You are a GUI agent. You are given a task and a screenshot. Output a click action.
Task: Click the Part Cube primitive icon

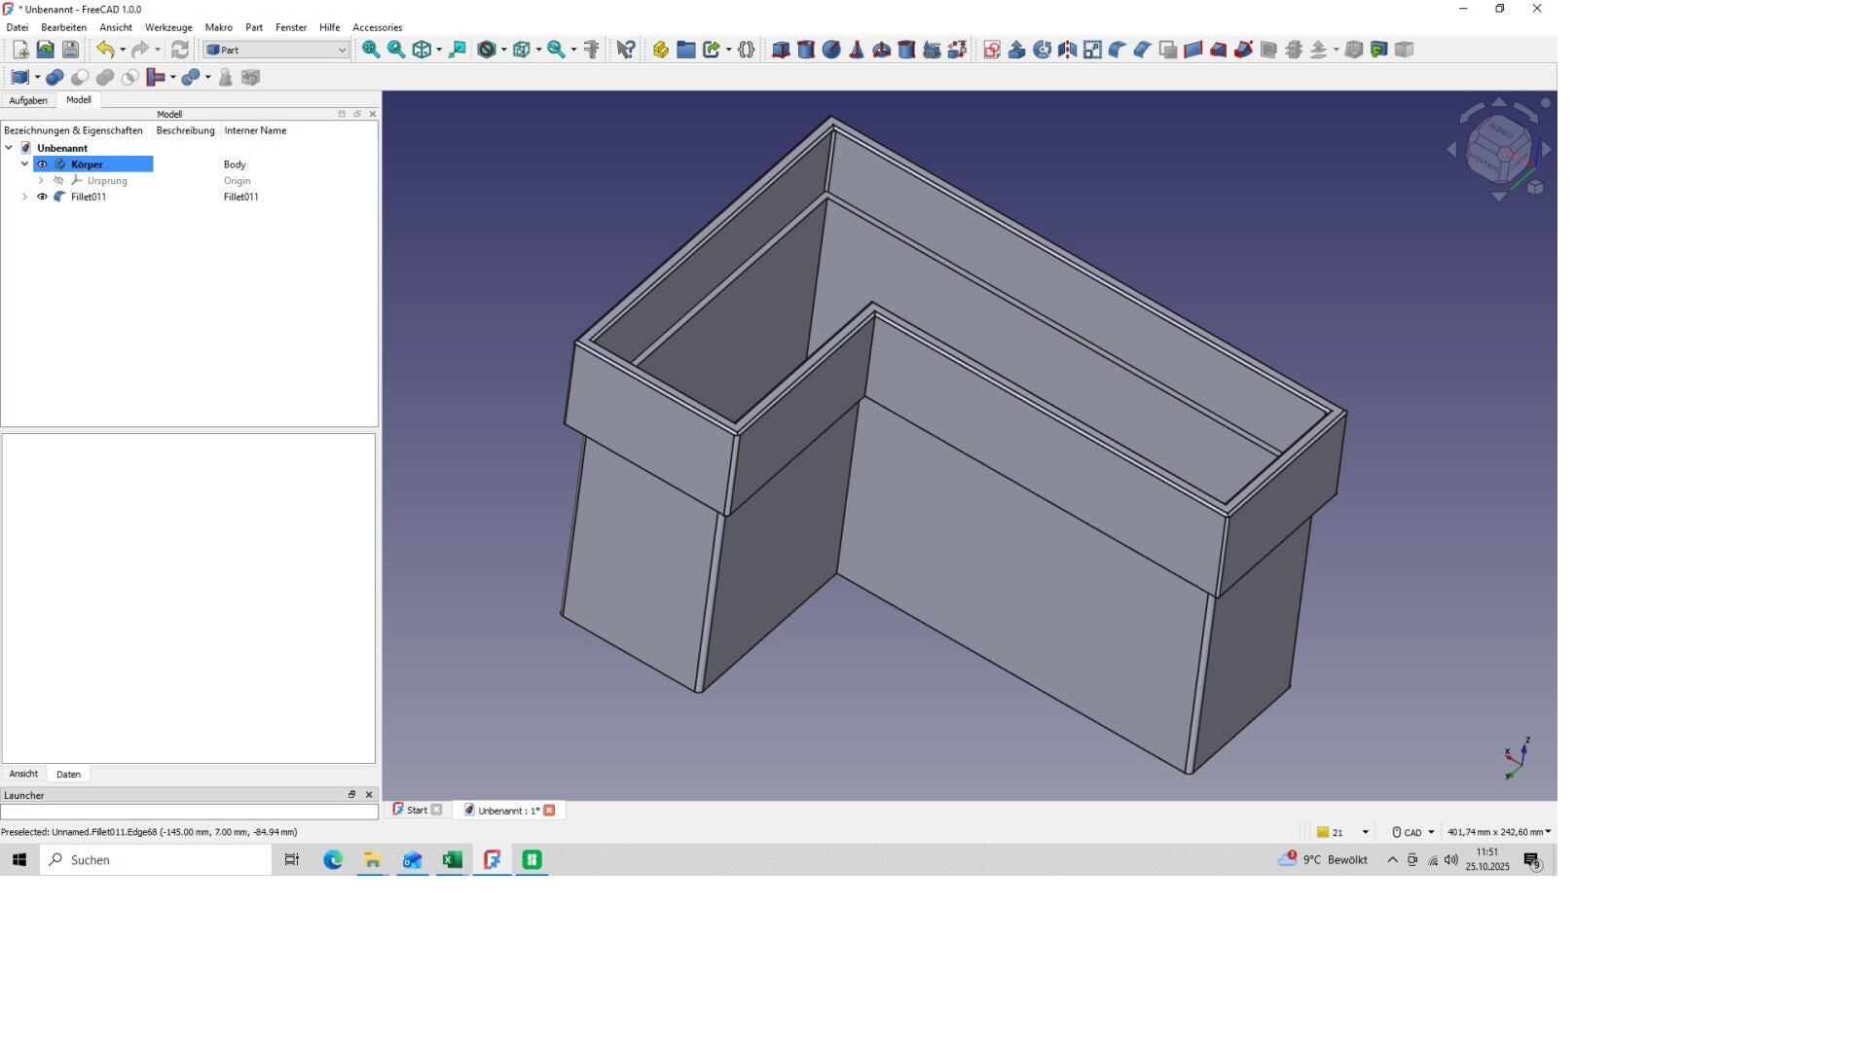(x=781, y=50)
